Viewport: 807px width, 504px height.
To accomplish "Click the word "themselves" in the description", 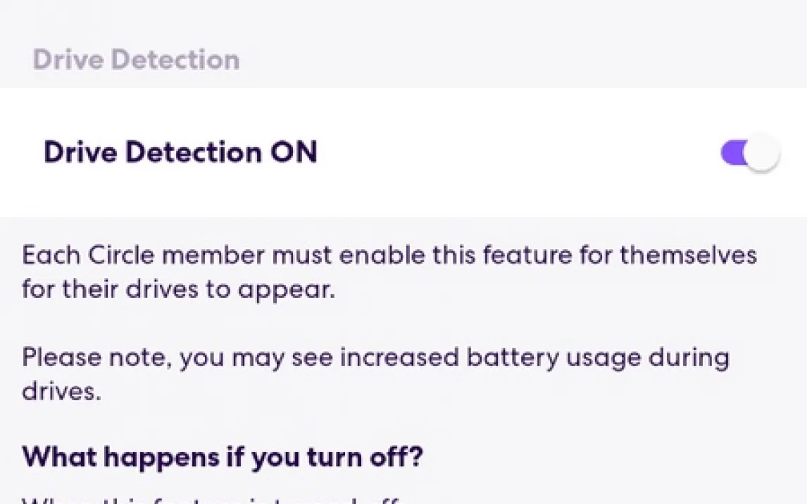I will pyautogui.click(x=687, y=255).
